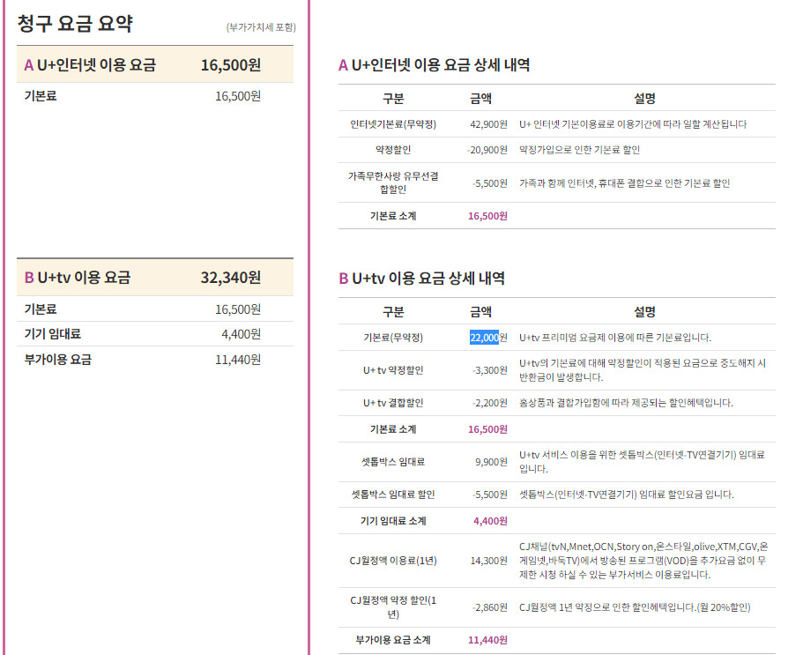Click the (부가가치세 포함) note
Viewport: 803px width, 655px height.
pos(261,27)
